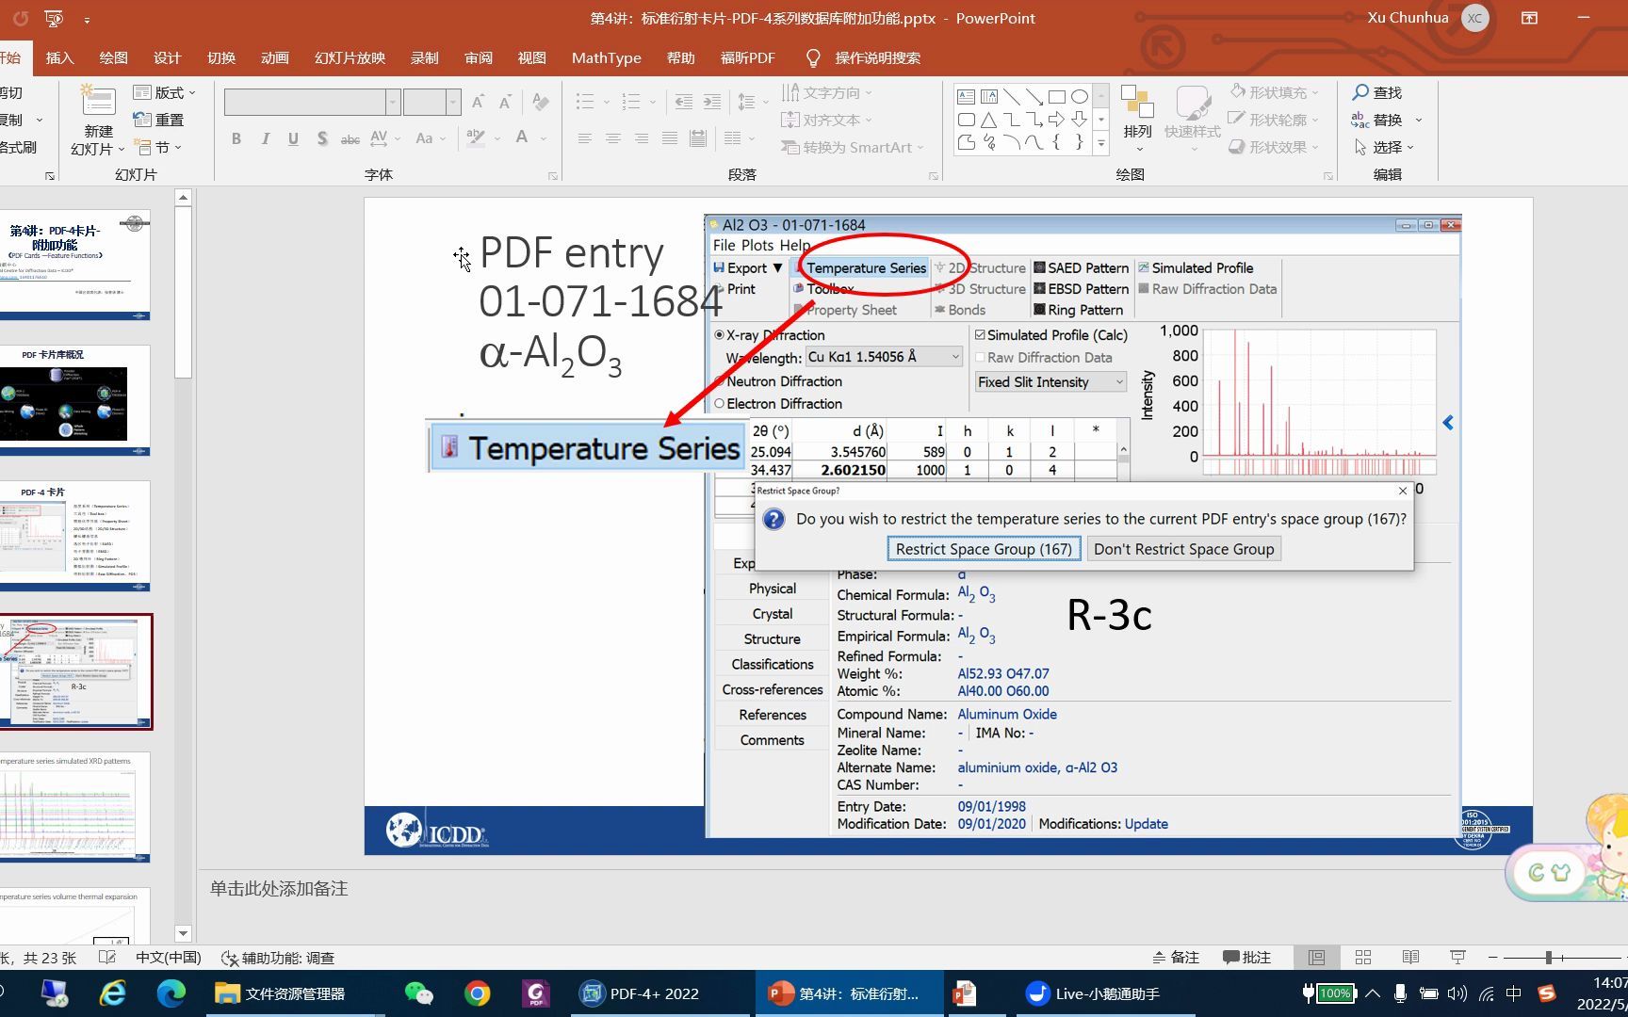This screenshot has width=1628, height=1017.
Task: Switch to Reading view in status bar
Action: [x=1410, y=958]
